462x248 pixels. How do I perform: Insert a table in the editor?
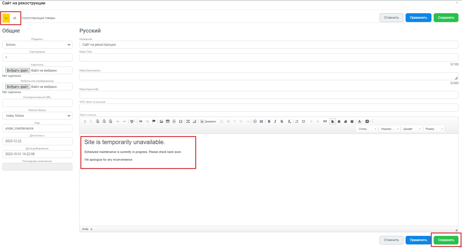click(167, 122)
